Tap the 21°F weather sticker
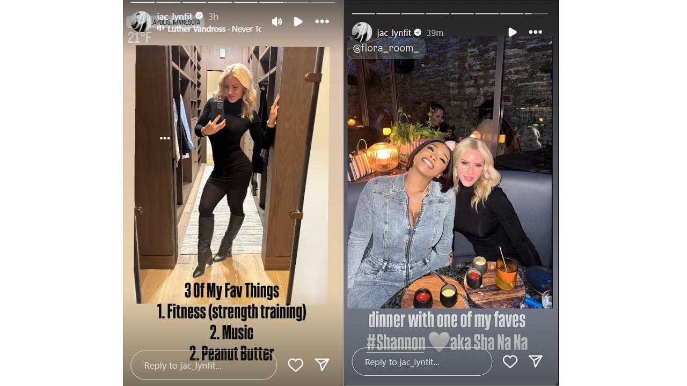 (140, 38)
